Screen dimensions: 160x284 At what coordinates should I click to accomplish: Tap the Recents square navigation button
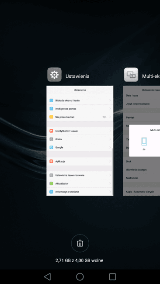pos(112,277)
